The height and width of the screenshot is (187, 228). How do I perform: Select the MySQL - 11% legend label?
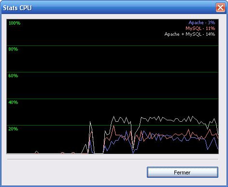click(200, 29)
